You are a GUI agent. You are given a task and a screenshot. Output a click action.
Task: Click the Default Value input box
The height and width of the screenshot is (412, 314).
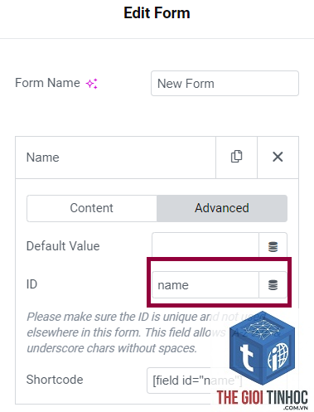click(x=205, y=245)
